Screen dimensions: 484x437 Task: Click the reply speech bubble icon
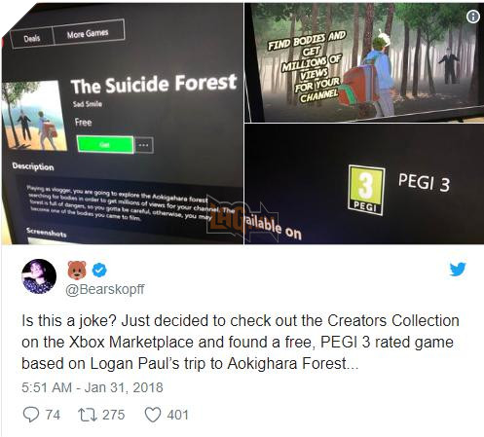[x=31, y=415]
